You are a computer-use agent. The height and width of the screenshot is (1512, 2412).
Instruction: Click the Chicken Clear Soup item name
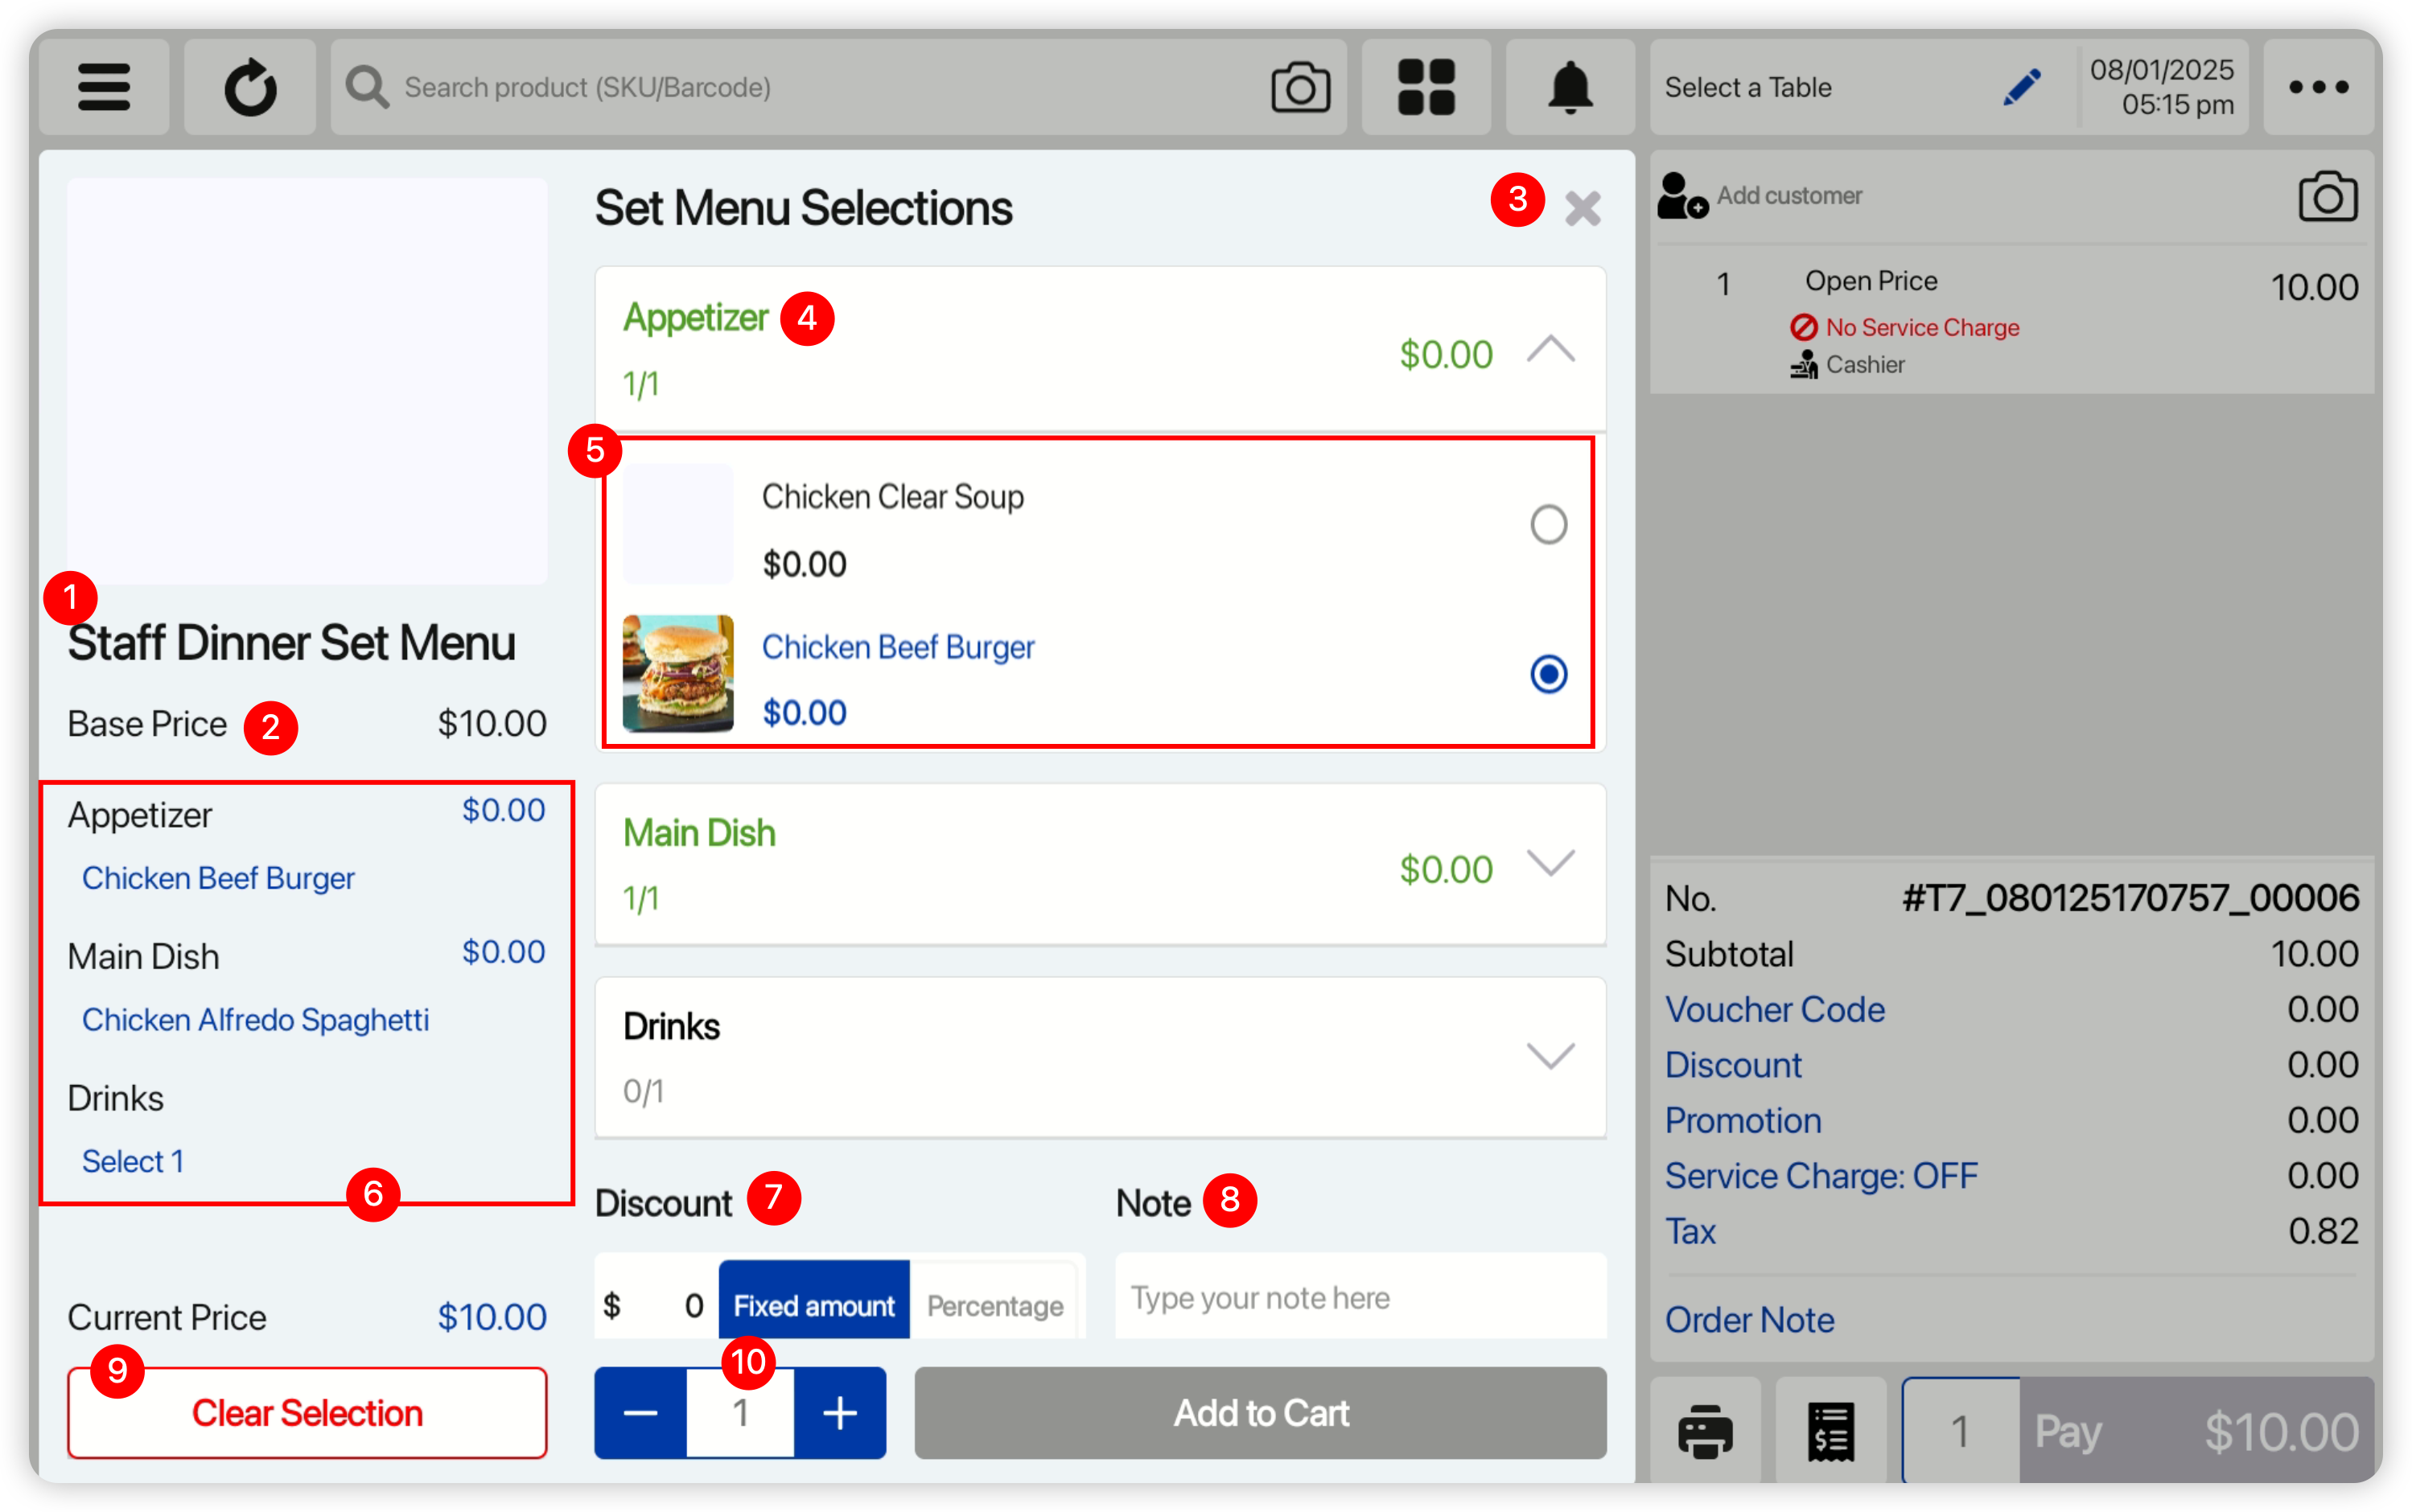(x=892, y=496)
